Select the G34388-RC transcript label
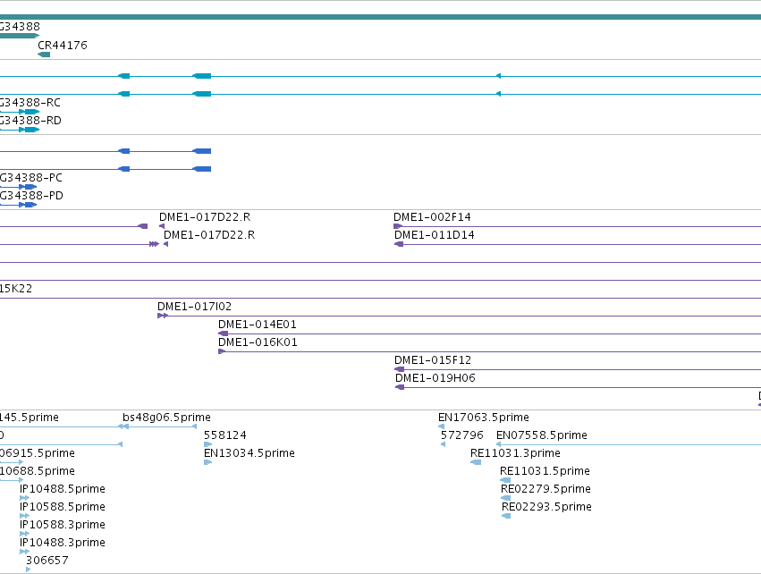 [x=30, y=103]
